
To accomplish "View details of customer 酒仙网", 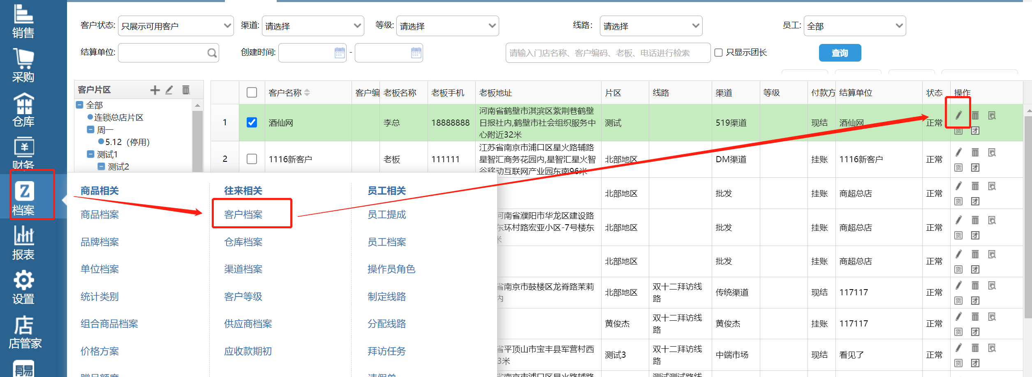I will point(992,115).
